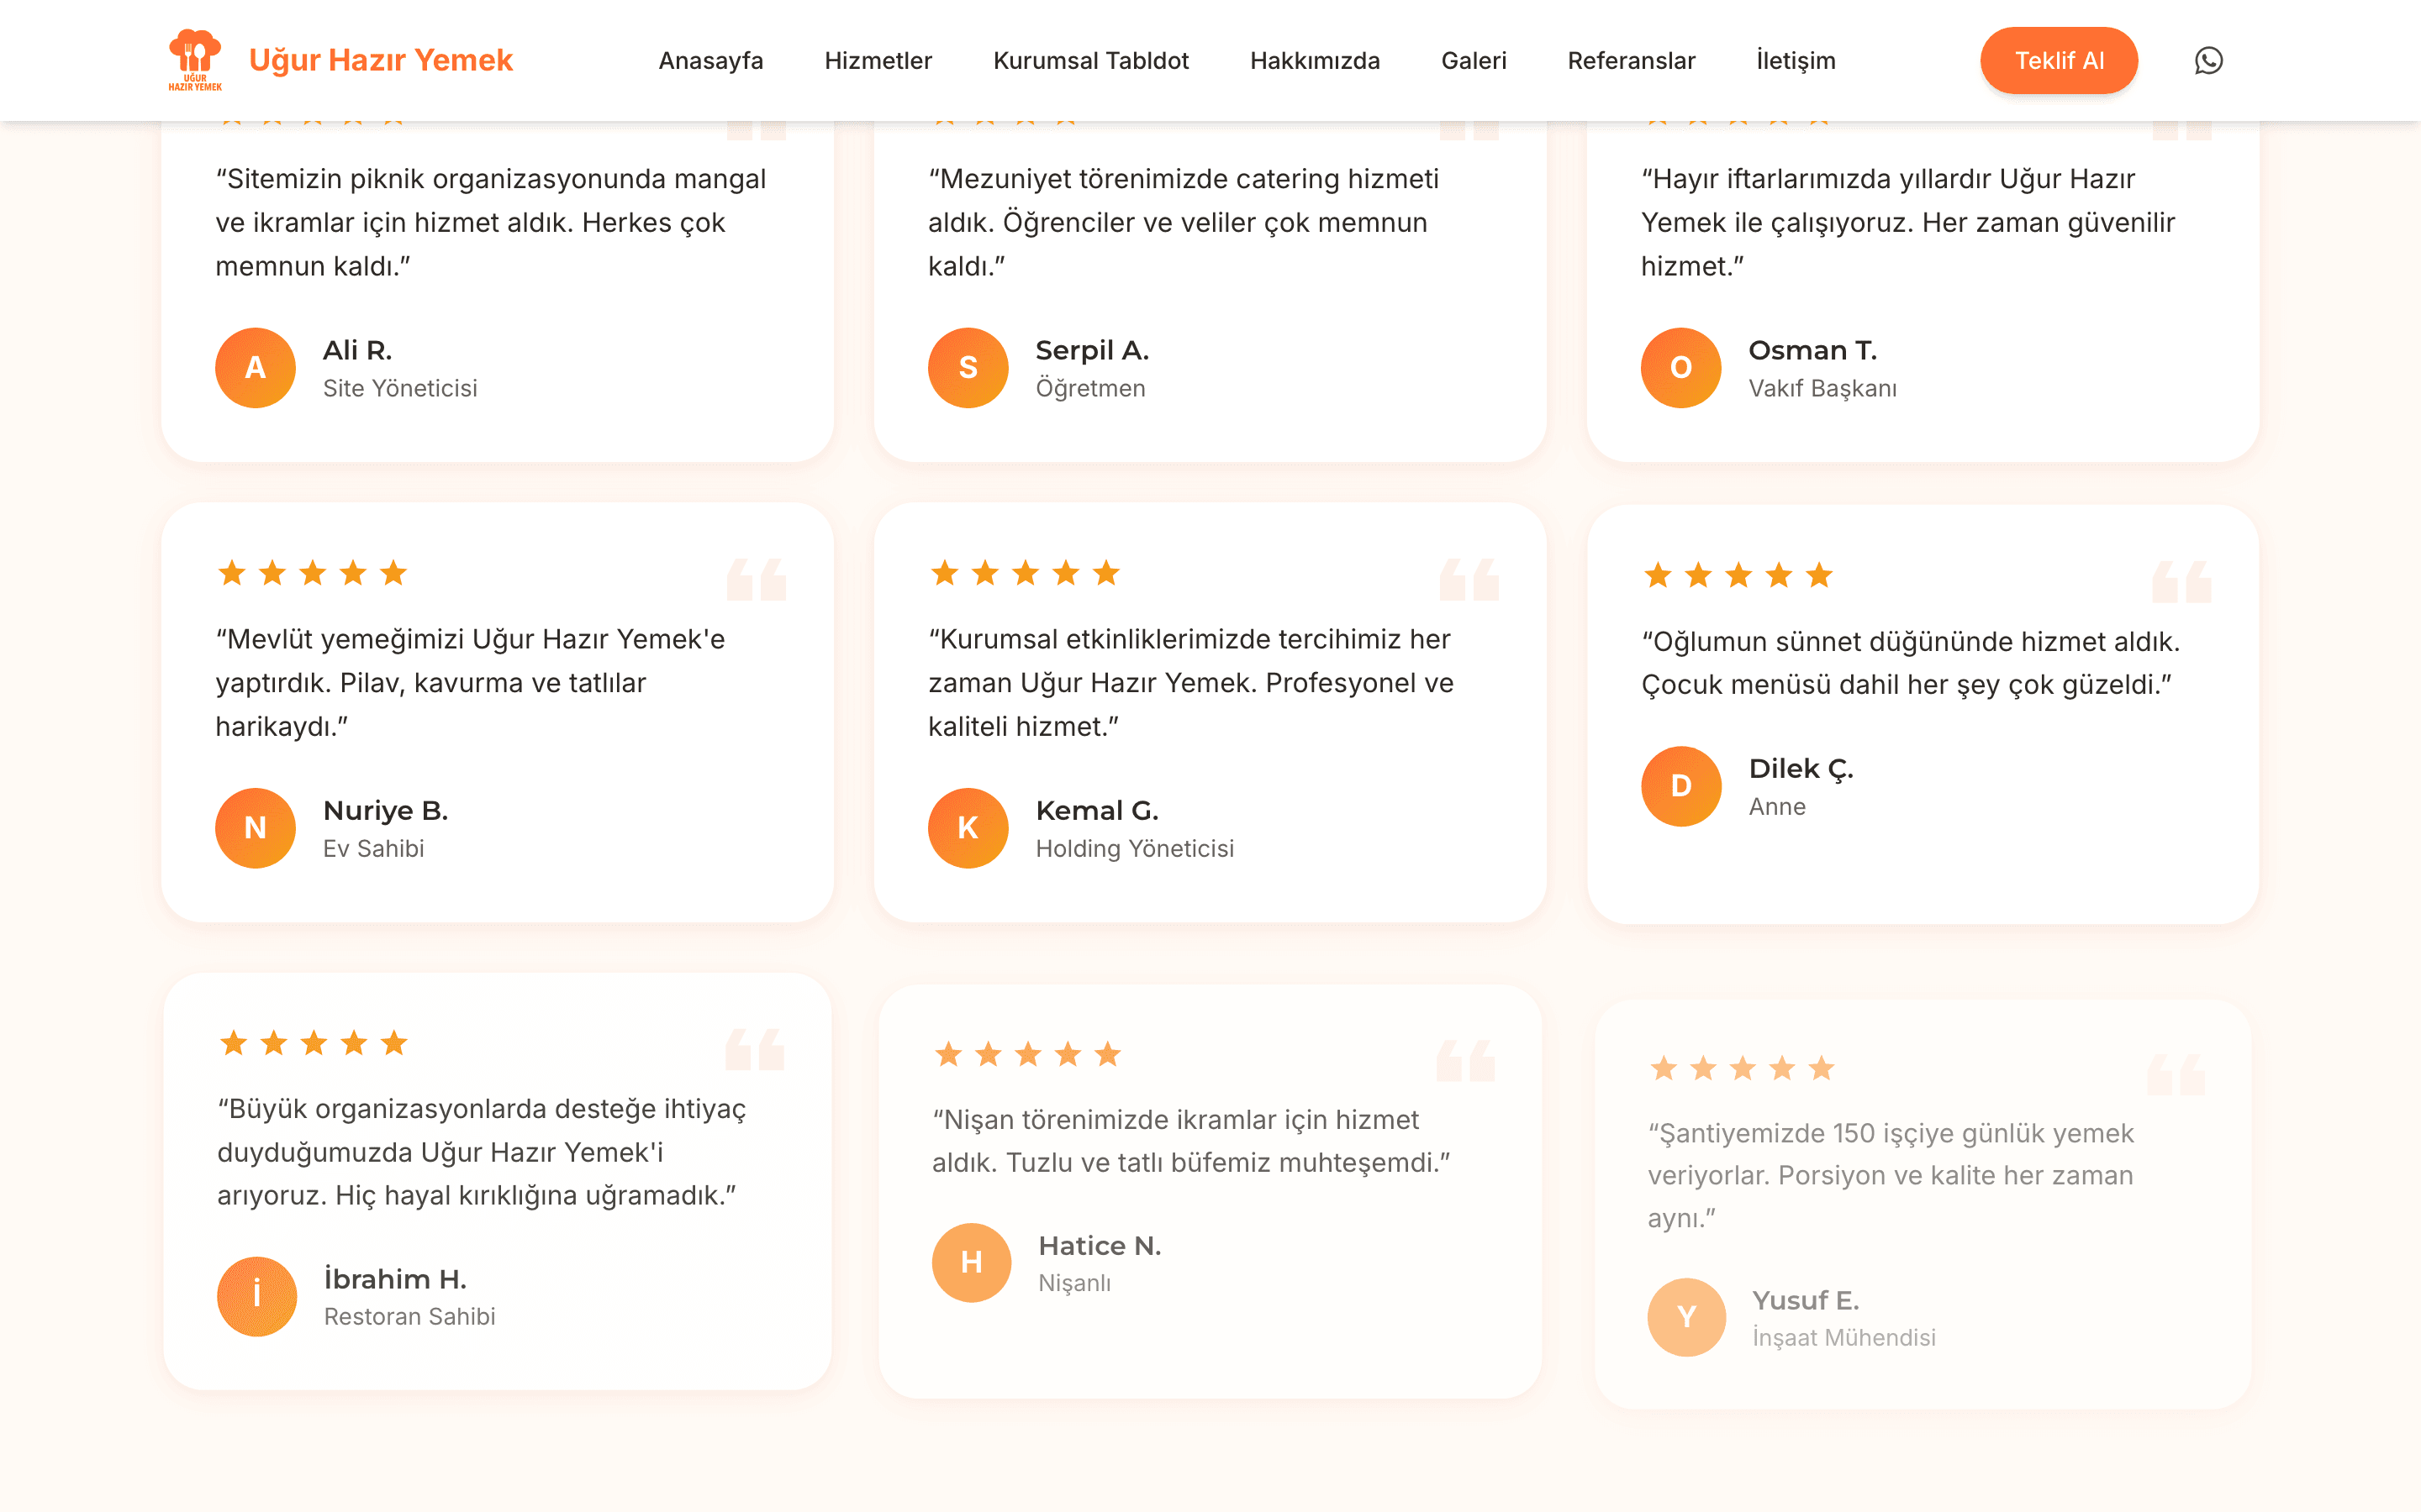Screen dimensions: 2421x1512
Task: Open Kurumsal Tabldot in the navigation
Action: point(1090,61)
